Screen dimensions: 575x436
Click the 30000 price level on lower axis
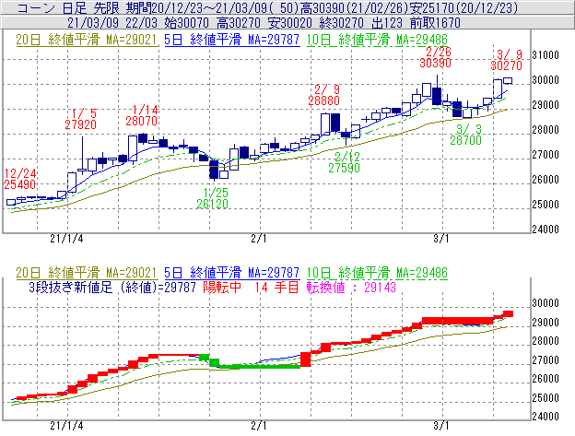pos(546,303)
